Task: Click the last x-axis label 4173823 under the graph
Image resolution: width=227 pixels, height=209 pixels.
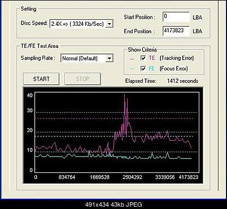Action: (x=189, y=177)
